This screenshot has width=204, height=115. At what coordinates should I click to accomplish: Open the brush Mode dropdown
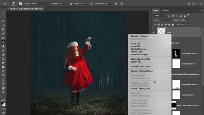tap(40, 4)
